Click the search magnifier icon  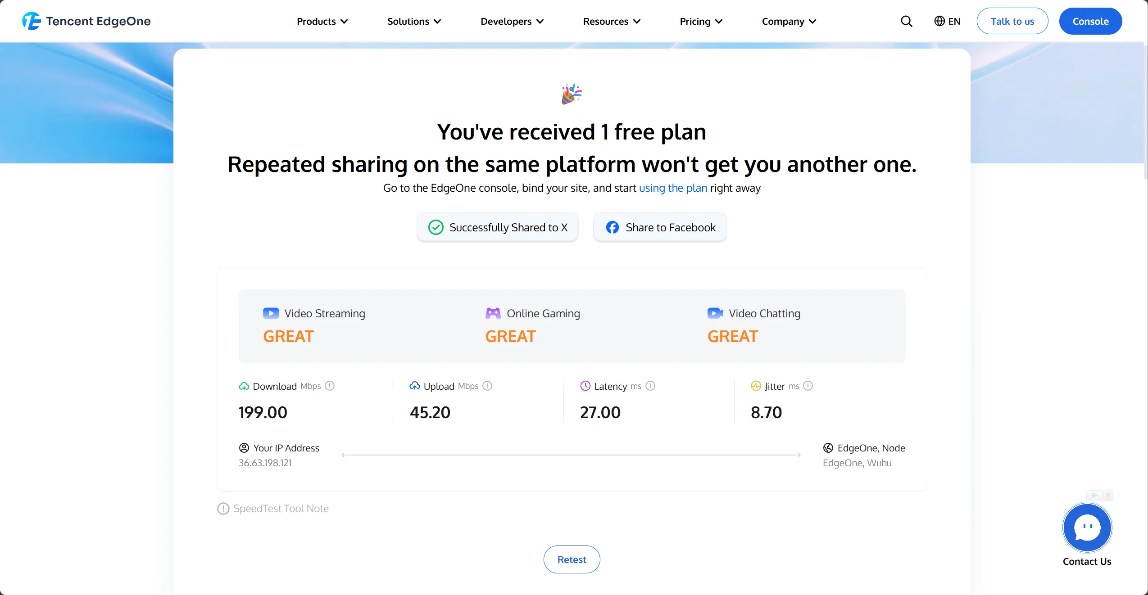click(906, 21)
